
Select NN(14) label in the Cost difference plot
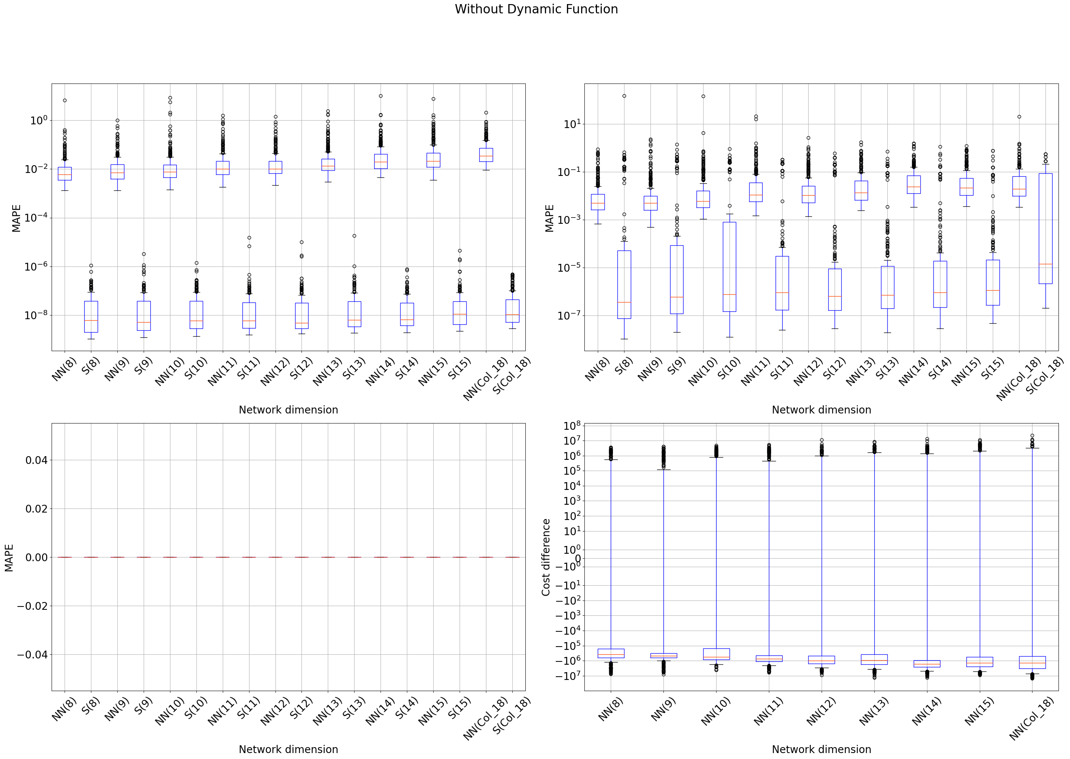pyautogui.click(x=926, y=710)
